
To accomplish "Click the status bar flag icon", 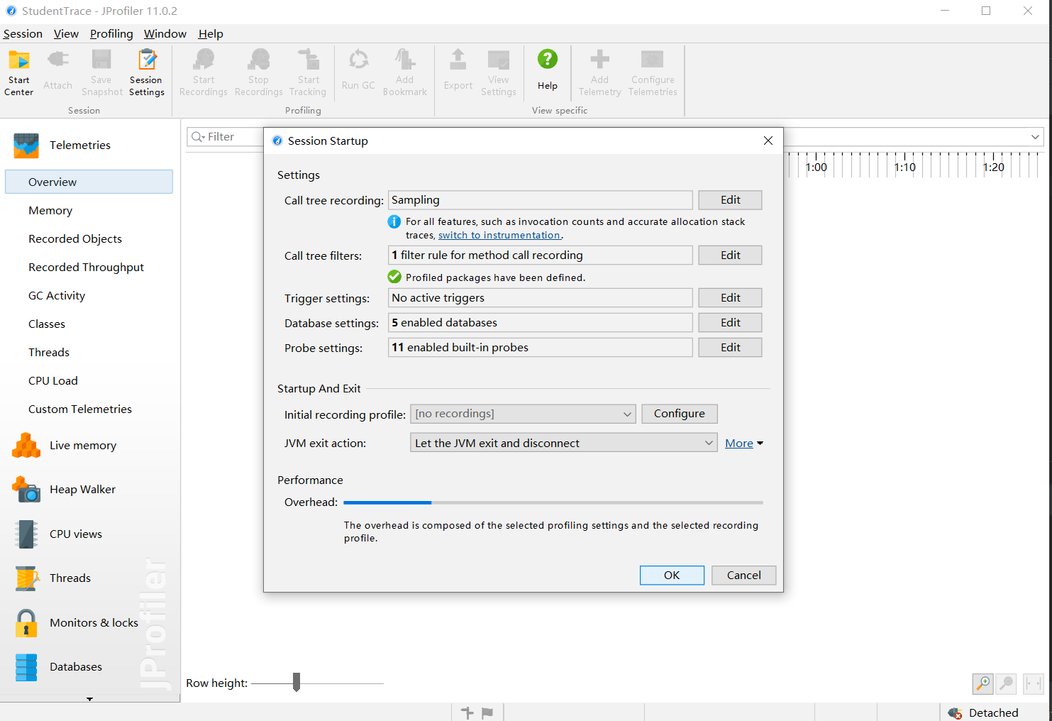I will click(487, 713).
